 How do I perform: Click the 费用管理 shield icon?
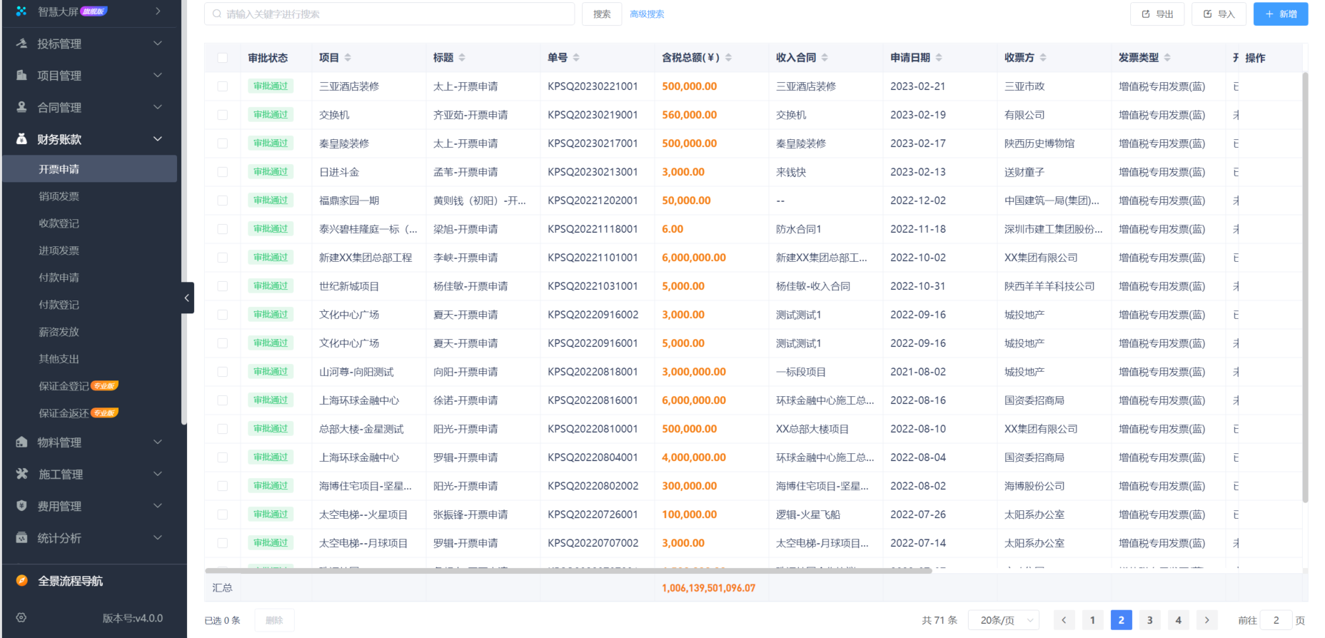click(21, 506)
